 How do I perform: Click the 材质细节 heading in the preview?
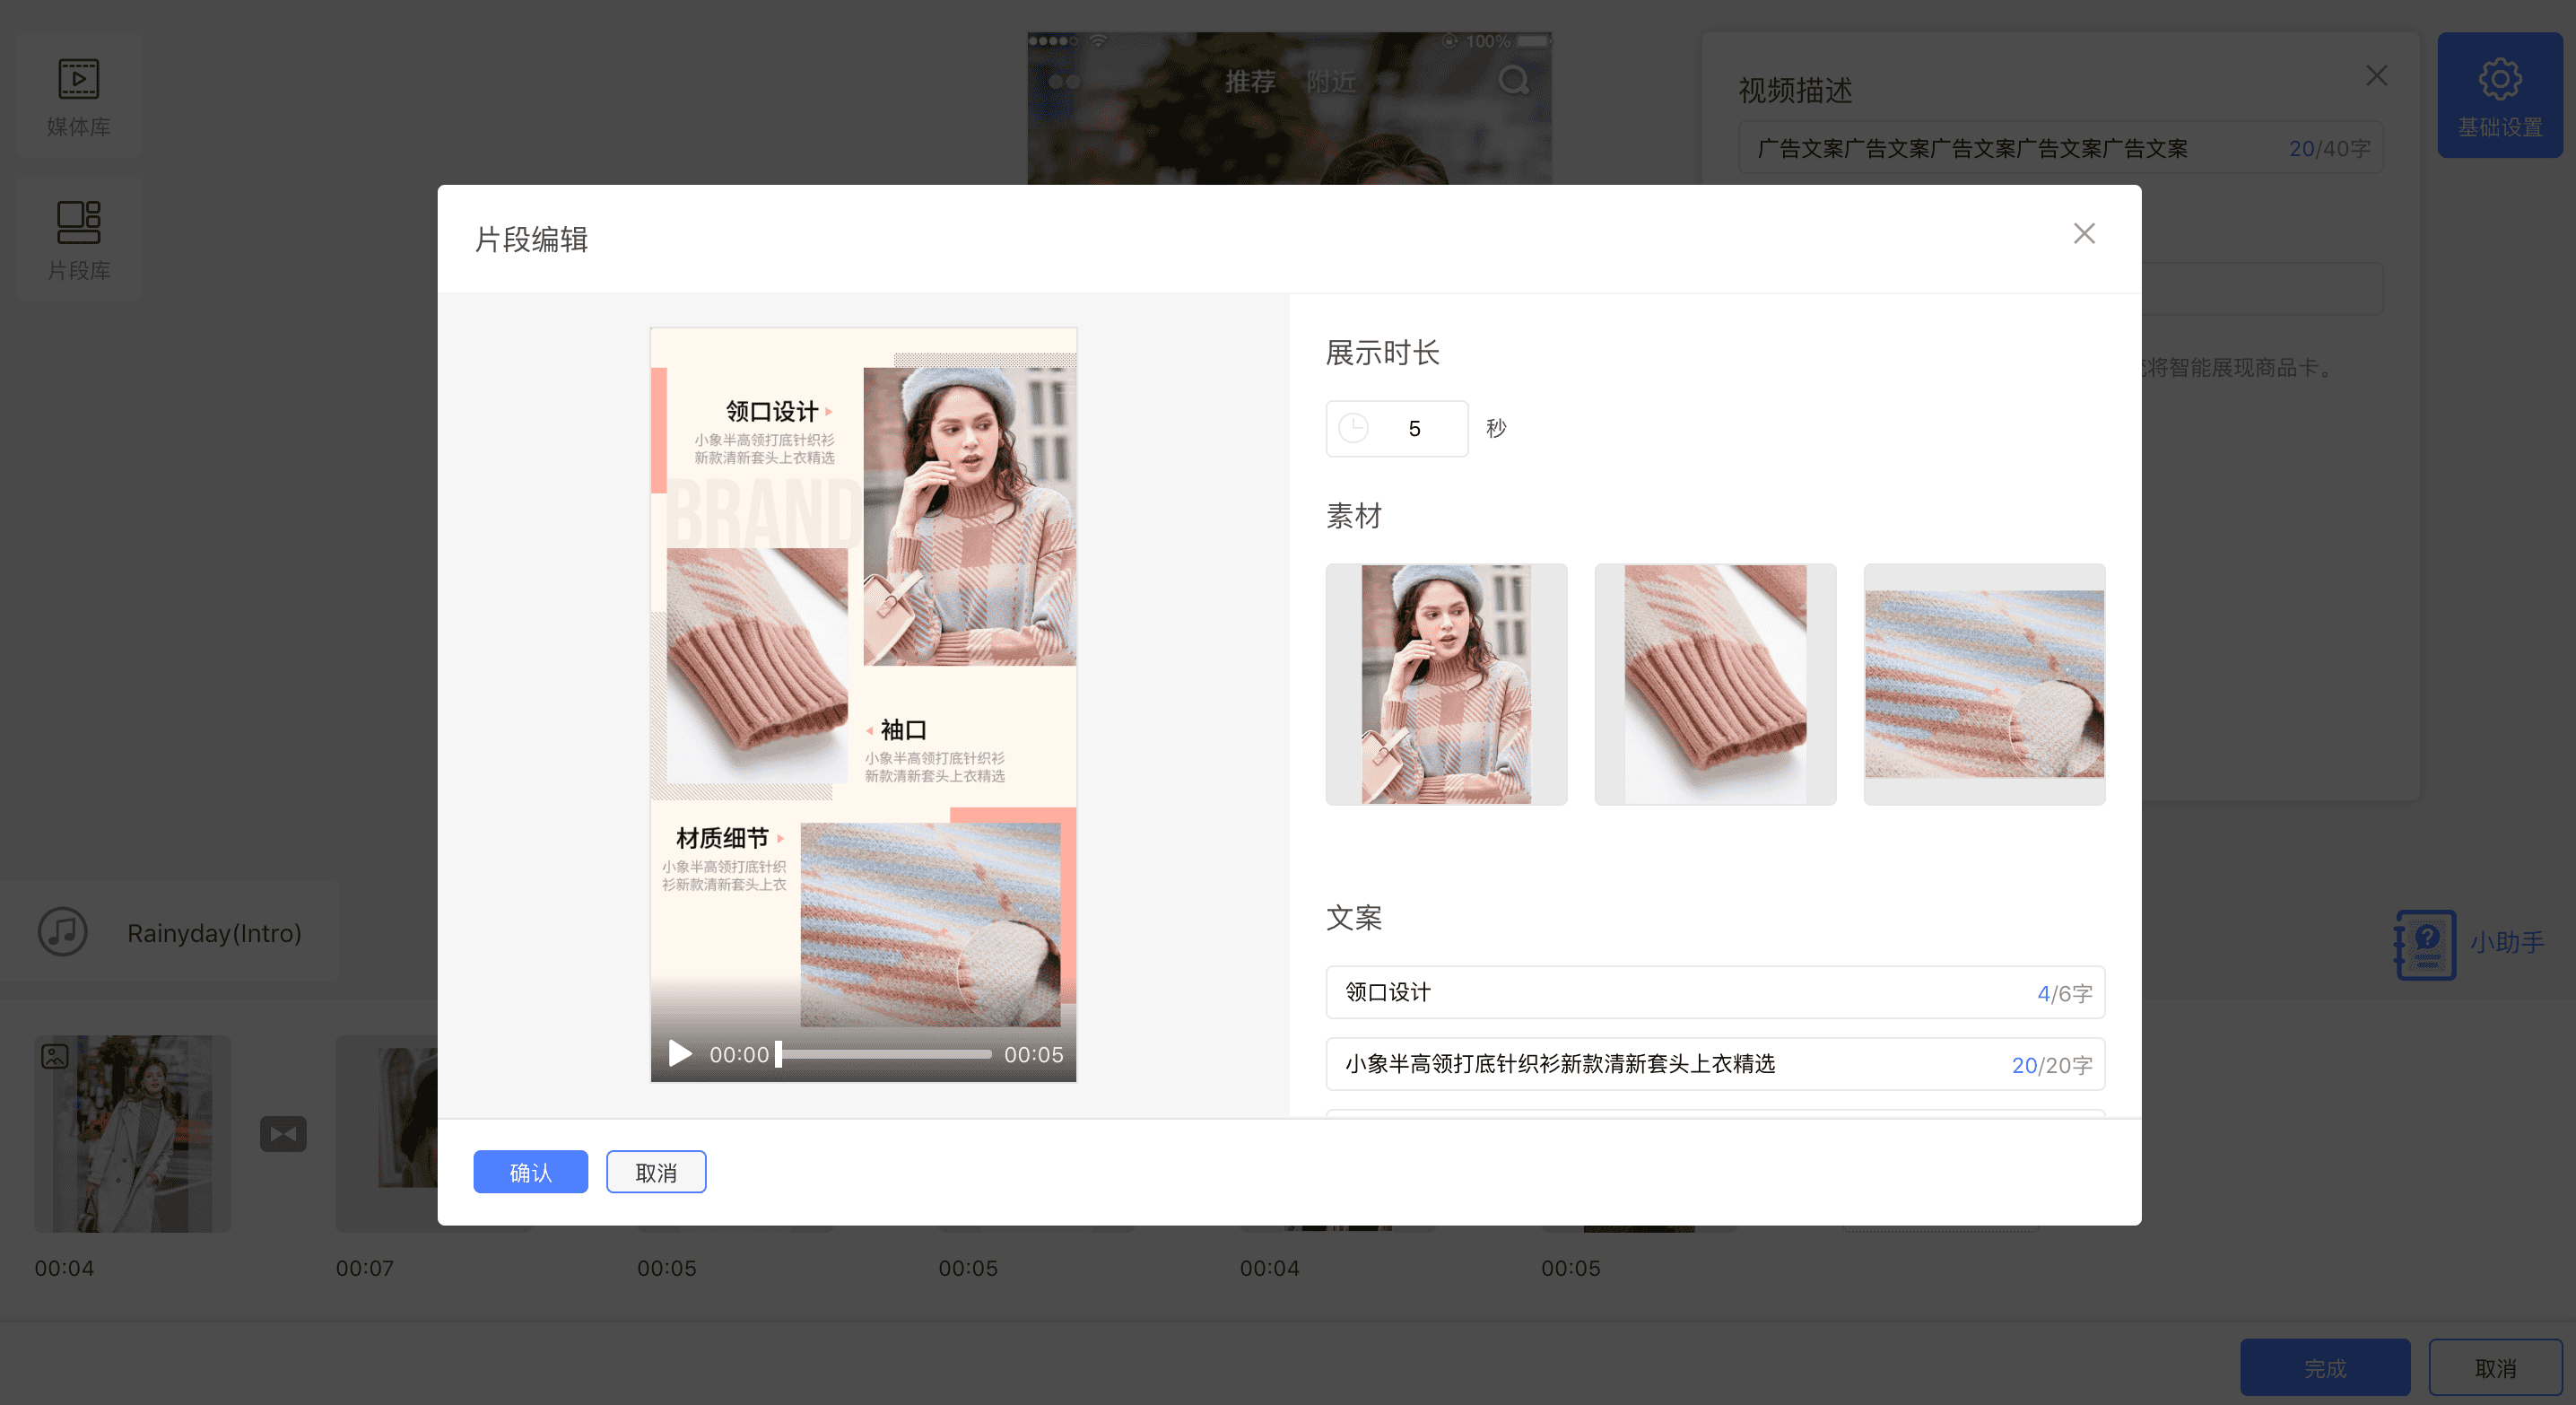[722, 837]
